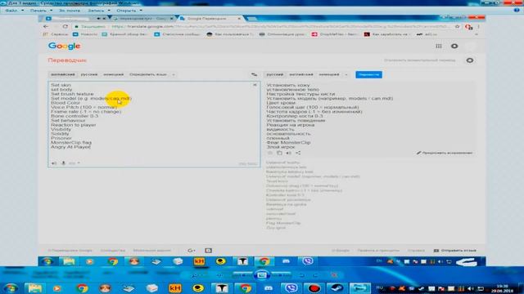Click the instant translation toggle link near gear
This screenshot has height=294, width=524.
420,60
